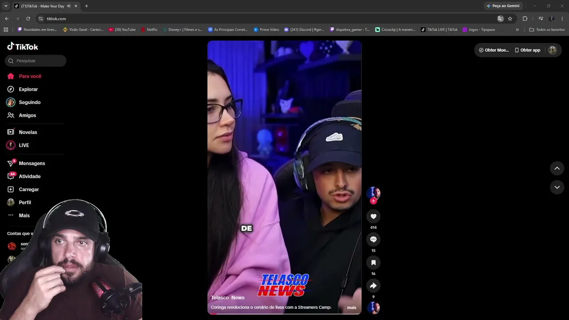Image resolution: width=569 pixels, height=320 pixels.
Task: Open the profile avatar menu at top right
Action: [x=553, y=50]
